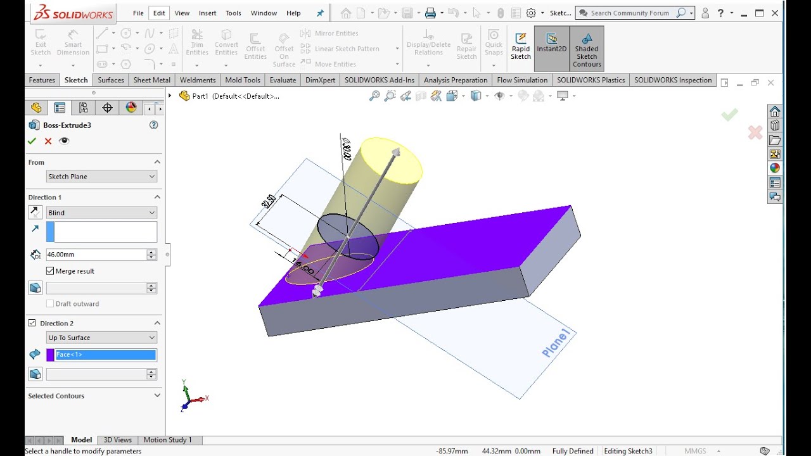Viewport: 811px width, 456px height.
Task: Open the SOLIDWORKS Resources home icon
Action: coord(775,111)
